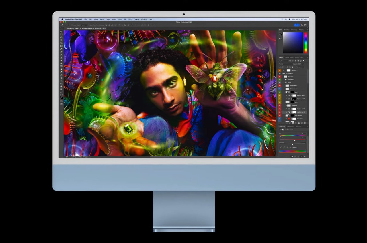The width and height of the screenshot is (367, 243).
Task: Toggle the Auto-Select checkbox
Action: (x=72, y=25)
